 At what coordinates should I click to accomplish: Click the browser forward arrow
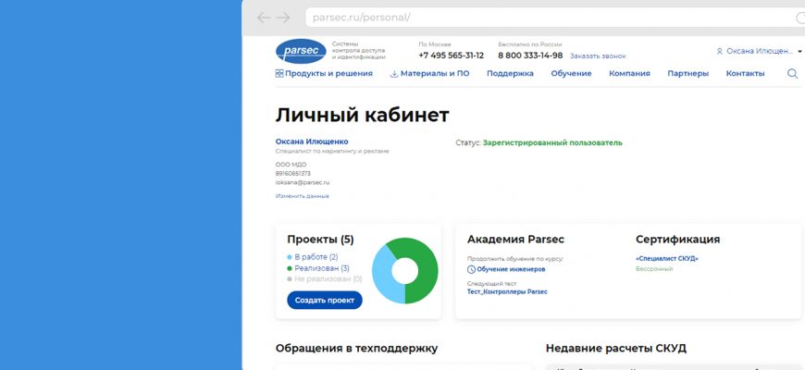pos(283,18)
